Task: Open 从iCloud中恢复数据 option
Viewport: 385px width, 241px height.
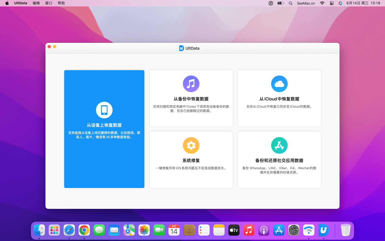Action: (279, 99)
